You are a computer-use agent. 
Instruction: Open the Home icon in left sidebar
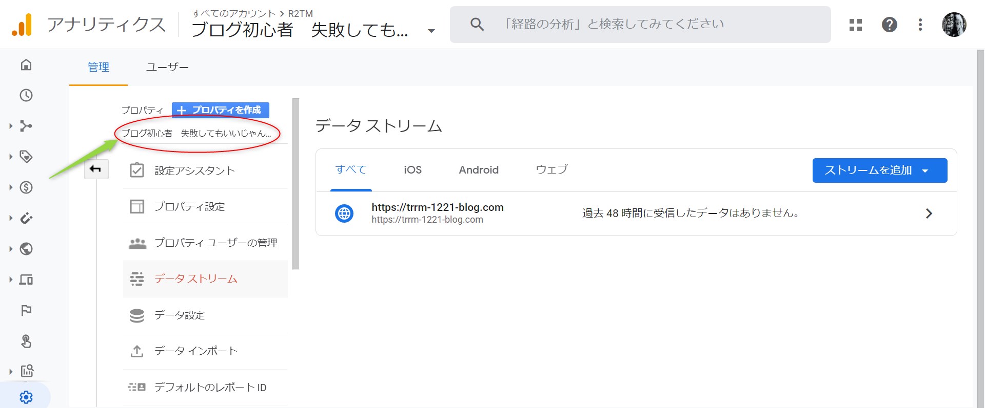pyautogui.click(x=26, y=65)
